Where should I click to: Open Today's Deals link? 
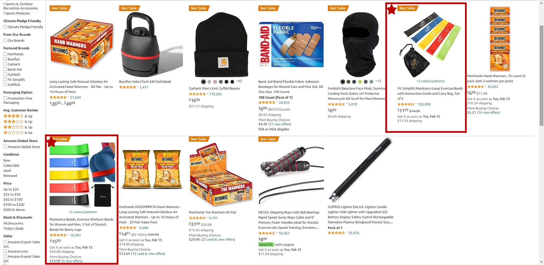[x=13, y=228]
